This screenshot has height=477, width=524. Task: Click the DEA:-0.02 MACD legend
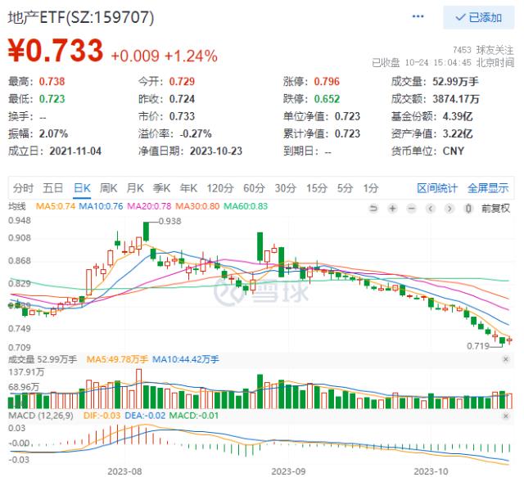(145, 416)
